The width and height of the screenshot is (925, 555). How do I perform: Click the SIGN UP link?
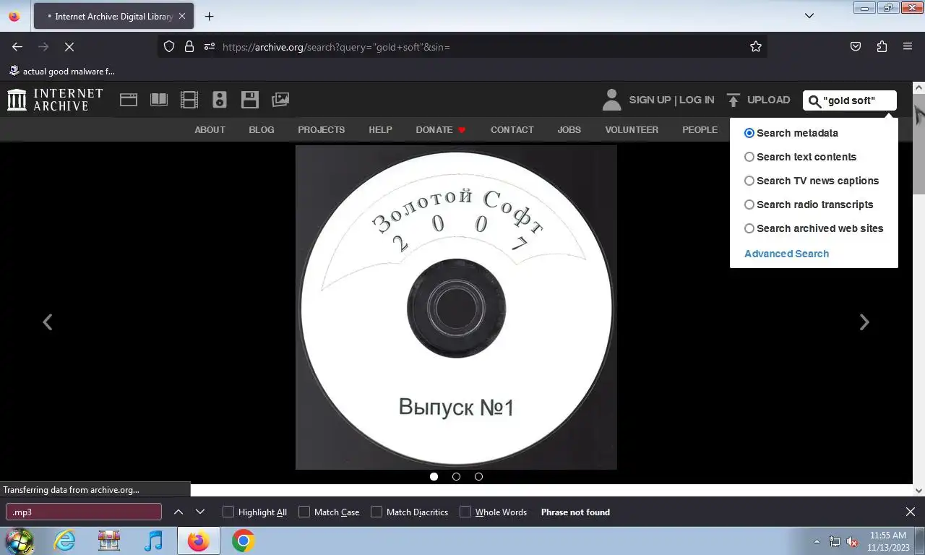click(650, 100)
